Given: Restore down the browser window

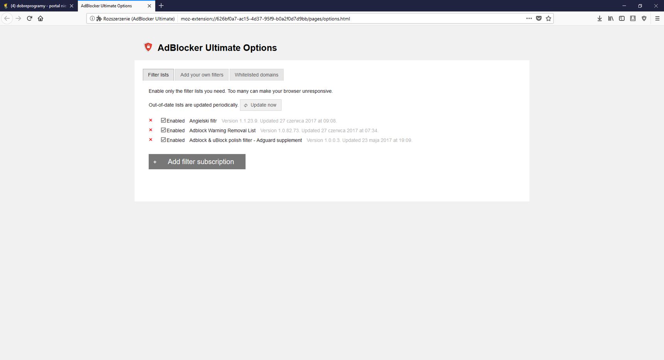Looking at the screenshot, I should (x=640, y=6).
